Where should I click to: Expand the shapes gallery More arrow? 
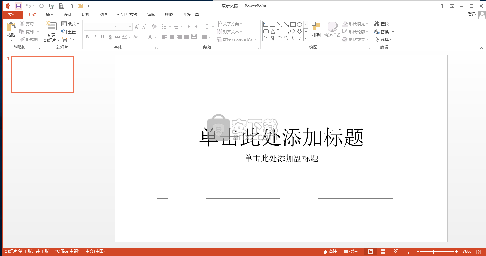pos(306,38)
